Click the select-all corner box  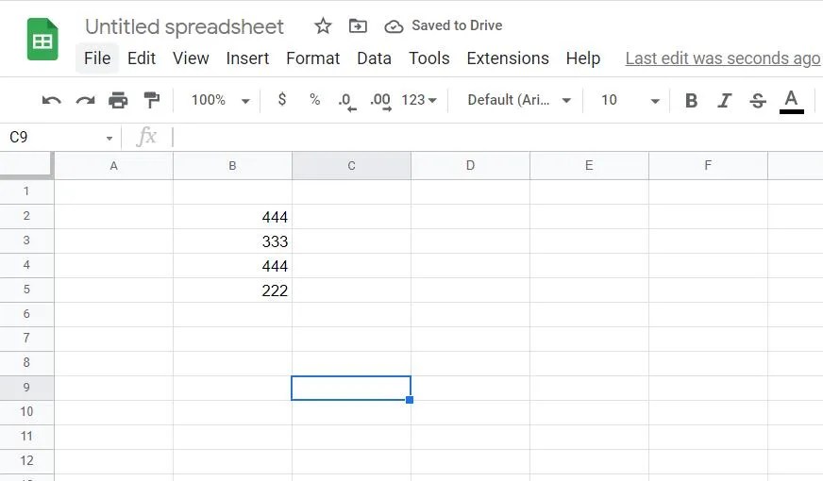tap(26, 166)
